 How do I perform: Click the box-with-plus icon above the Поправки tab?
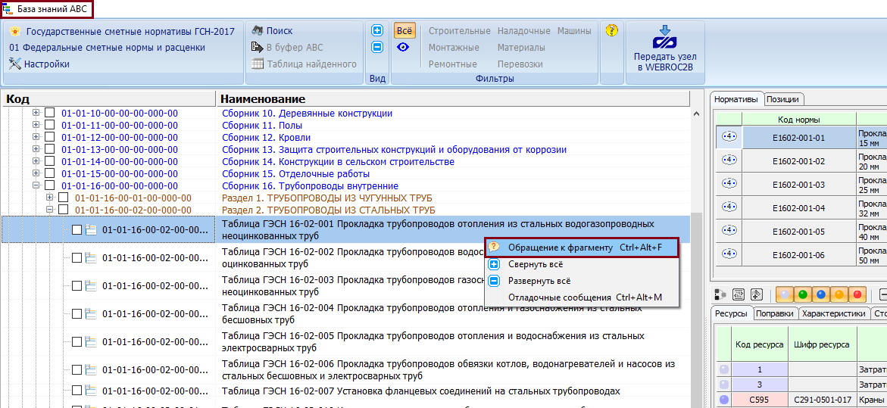756,294
